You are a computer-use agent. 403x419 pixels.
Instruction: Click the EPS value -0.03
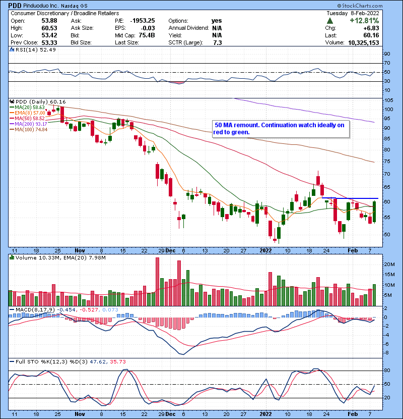pos(148,28)
